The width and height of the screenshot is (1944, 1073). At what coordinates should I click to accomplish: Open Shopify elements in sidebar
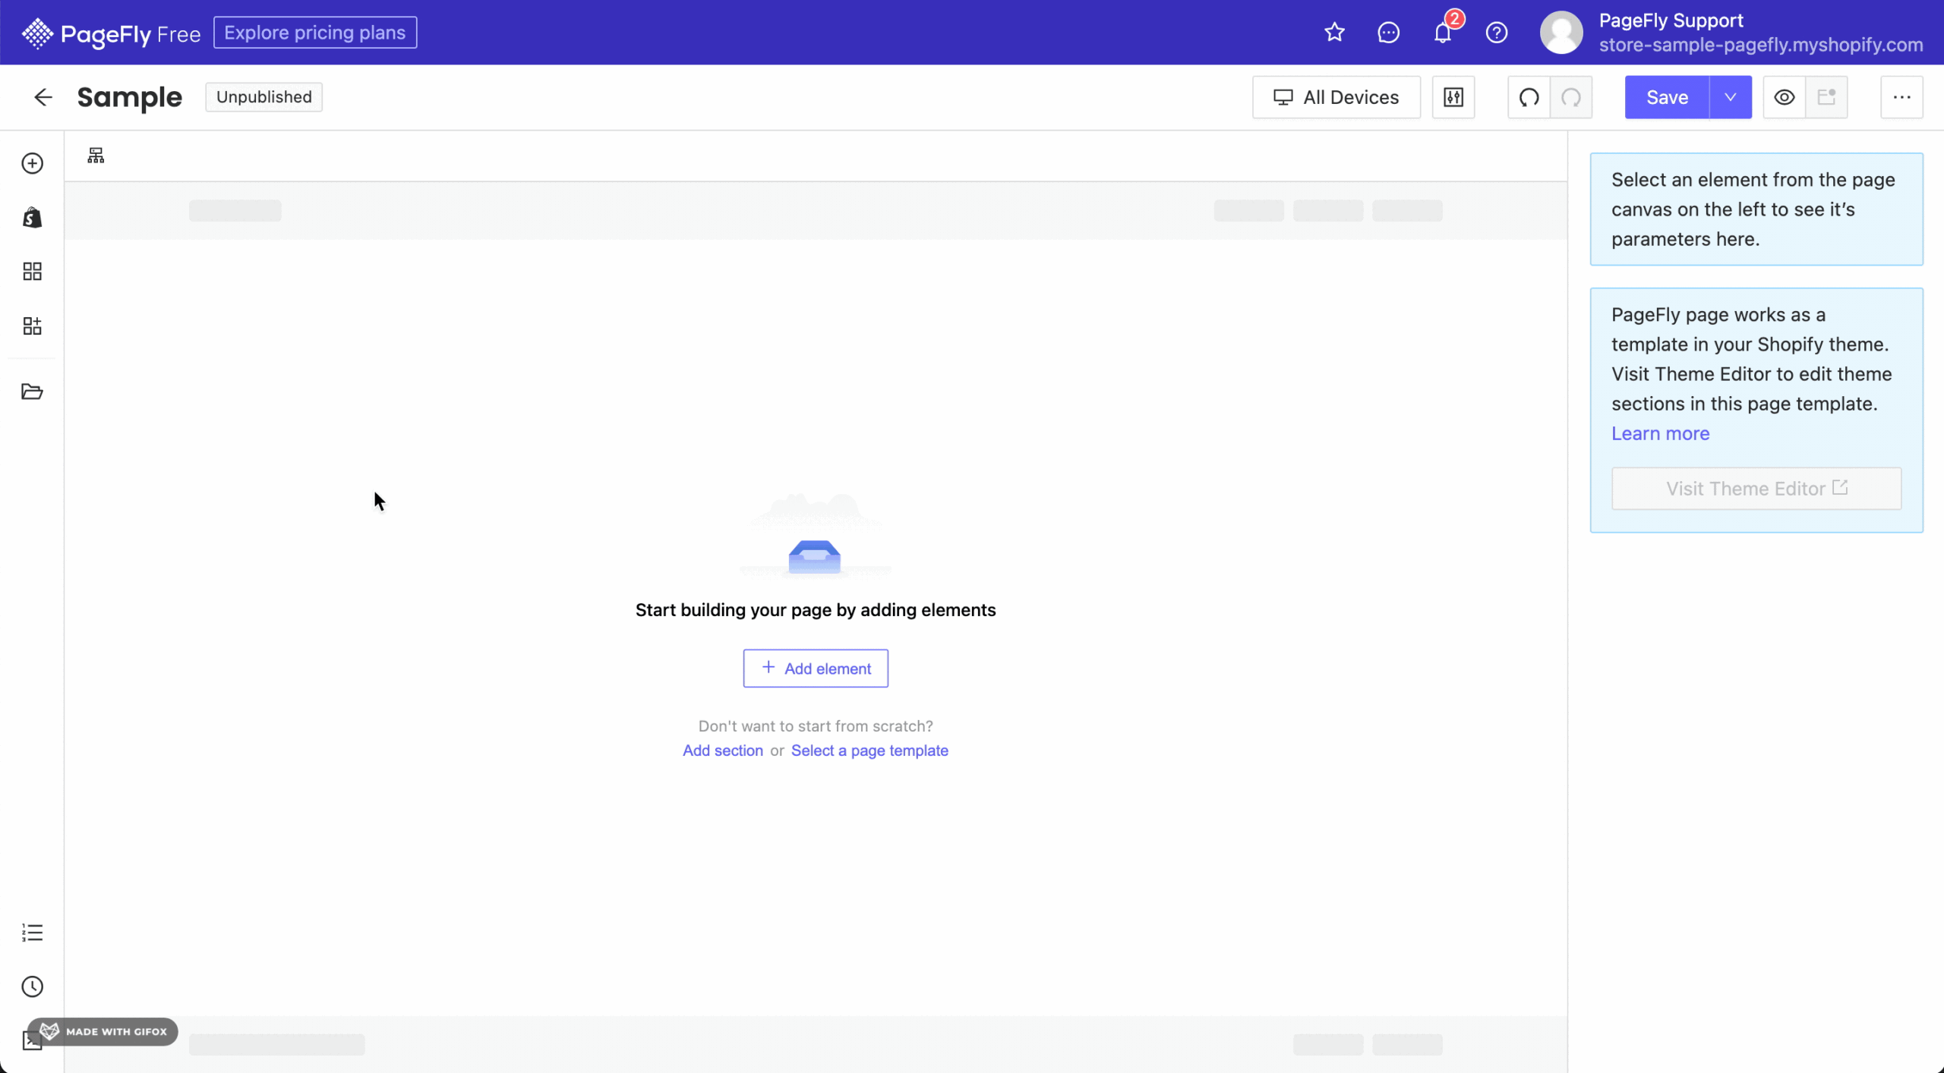pos(32,218)
